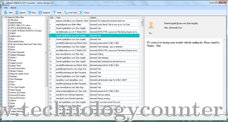Click the Close X toolbar icon
The image size is (228, 122).
tap(81, 13)
